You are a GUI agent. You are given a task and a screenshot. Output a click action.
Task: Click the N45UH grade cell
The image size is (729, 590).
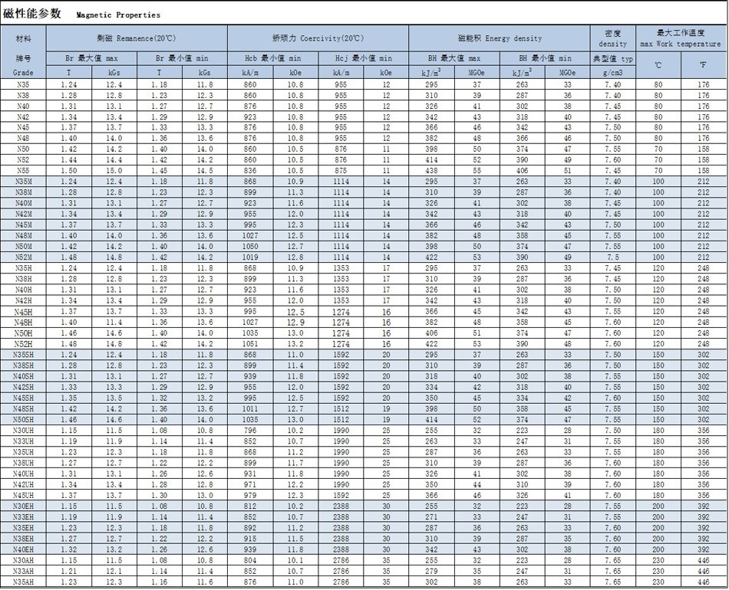[x=23, y=495]
